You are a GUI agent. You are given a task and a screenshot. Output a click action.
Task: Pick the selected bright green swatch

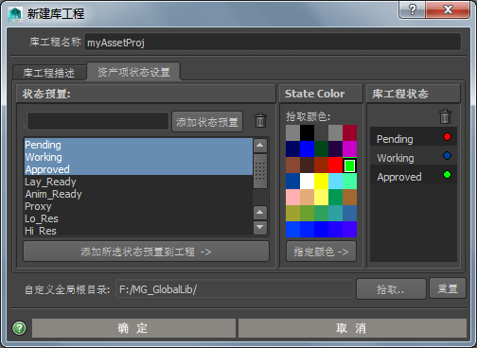[x=349, y=165]
